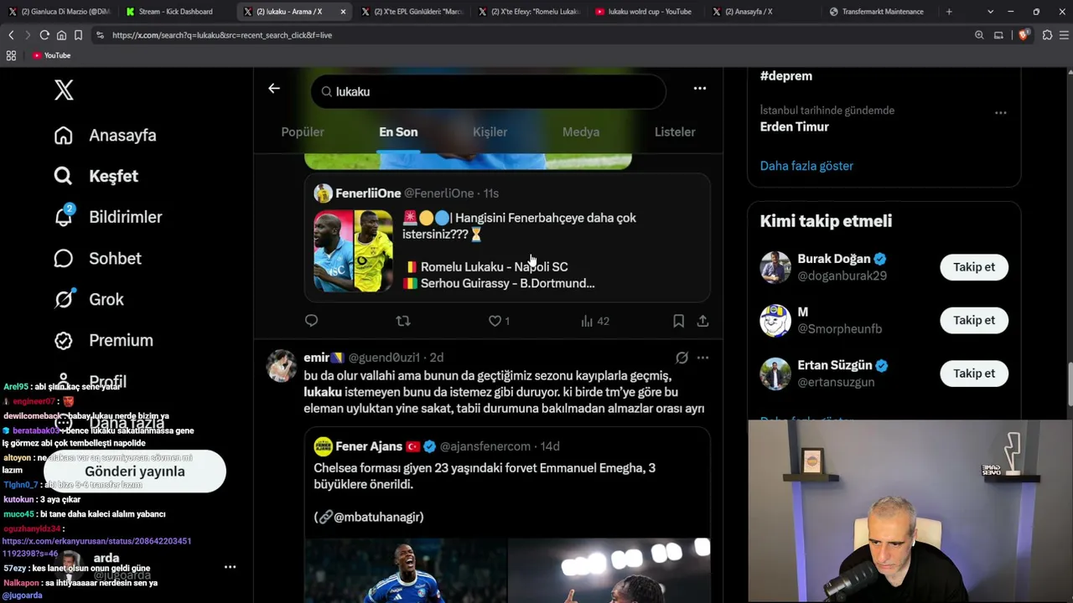Screen dimensions: 1073x603
Task: Open the Brave Shields icon
Action: pyautogui.click(x=1024, y=35)
